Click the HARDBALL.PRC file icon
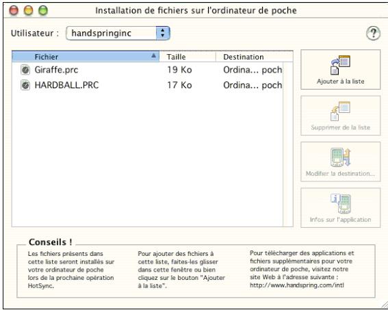The width and height of the screenshot is (388, 310). [25, 86]
